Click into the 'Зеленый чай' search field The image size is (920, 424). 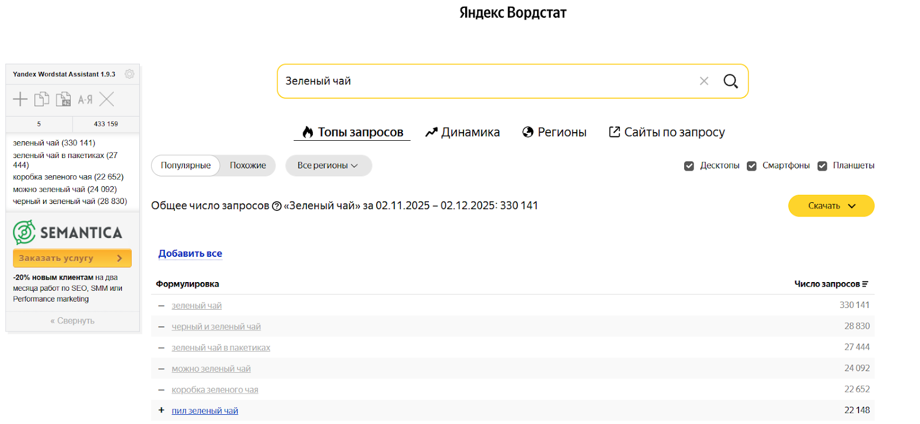click(483, 81)
